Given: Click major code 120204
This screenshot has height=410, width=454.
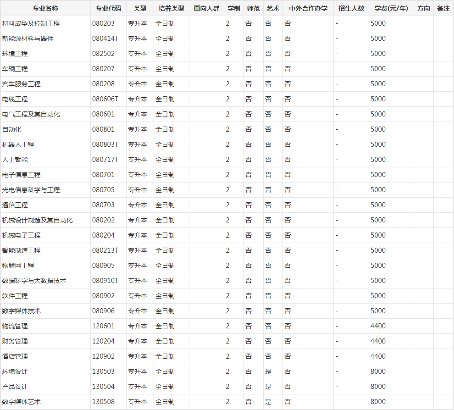Looking at the screenshot, I should tap(103, 341).
